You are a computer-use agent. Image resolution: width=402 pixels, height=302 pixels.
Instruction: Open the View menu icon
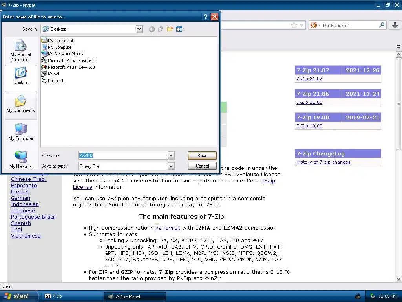[181, 29]
